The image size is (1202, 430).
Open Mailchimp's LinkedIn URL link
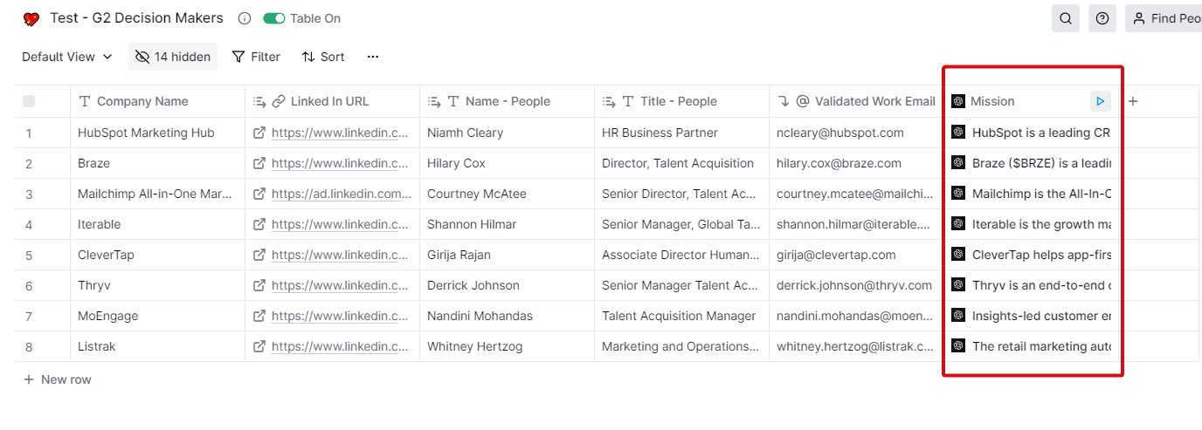(x=341, y=194)
